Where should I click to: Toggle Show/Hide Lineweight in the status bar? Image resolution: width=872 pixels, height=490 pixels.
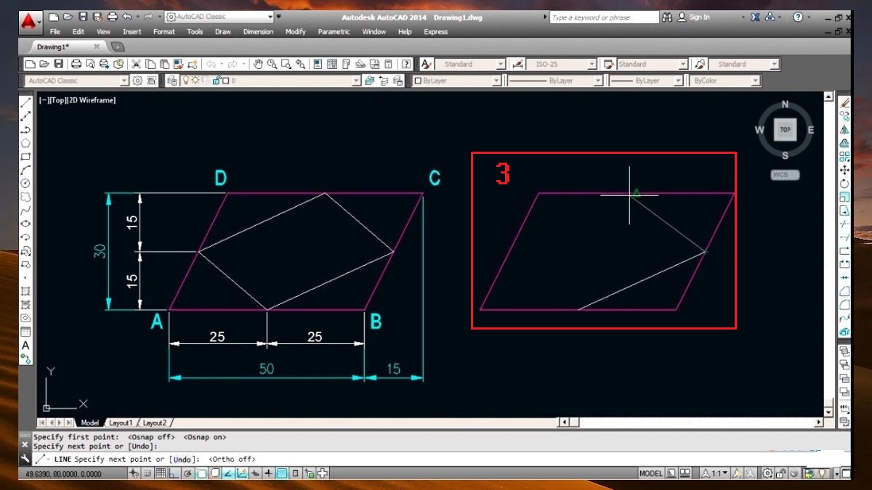(268, 473)
